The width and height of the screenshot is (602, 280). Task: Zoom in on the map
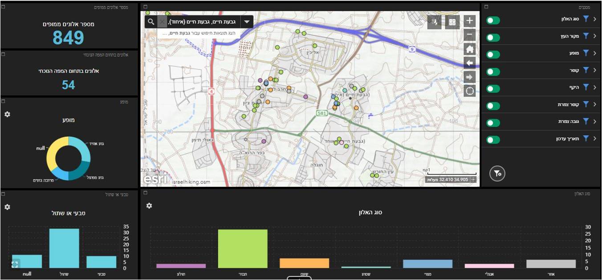469,21
